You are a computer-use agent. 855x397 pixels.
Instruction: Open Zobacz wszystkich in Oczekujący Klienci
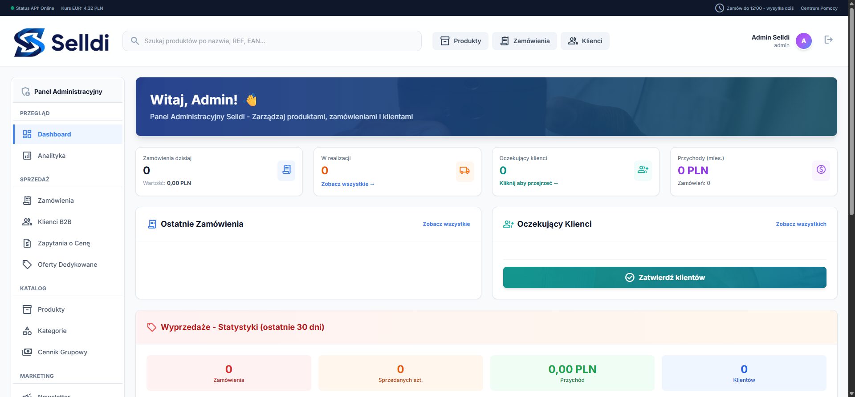pos(801,224)
